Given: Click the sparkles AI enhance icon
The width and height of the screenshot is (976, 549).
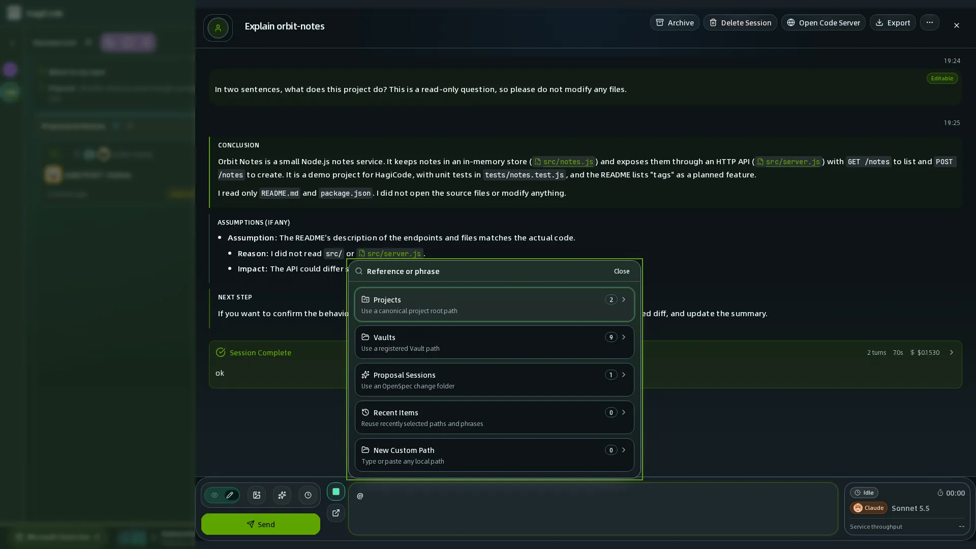Looking at the screenshot, I should pos(282,495).
